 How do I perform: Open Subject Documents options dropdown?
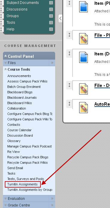click(51, 3)
